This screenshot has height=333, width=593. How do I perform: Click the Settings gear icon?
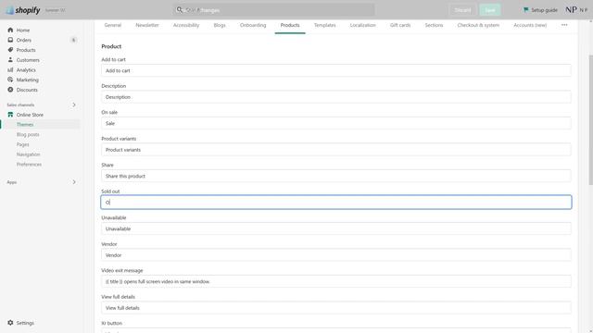click(x=10, y=323)
